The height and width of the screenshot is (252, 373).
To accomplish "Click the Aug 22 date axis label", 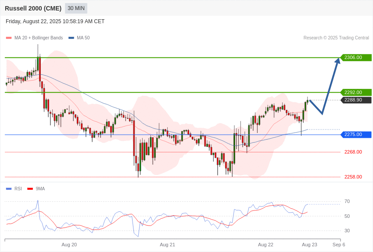I will (265, 245).
